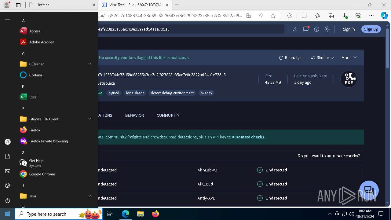Viewport: 391px width, 220px height.
Task: Open Pictures from Start sidebar
Action: [x=8, y=171]
